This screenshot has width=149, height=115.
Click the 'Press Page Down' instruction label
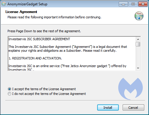point(44,31)
